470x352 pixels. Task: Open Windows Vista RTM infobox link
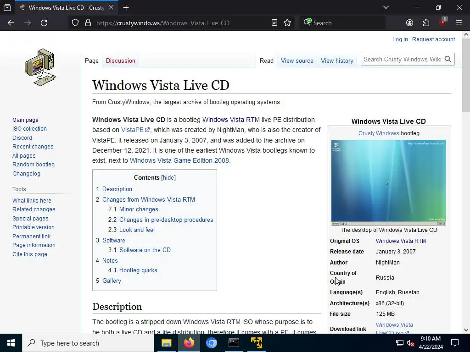click(401, 241)
